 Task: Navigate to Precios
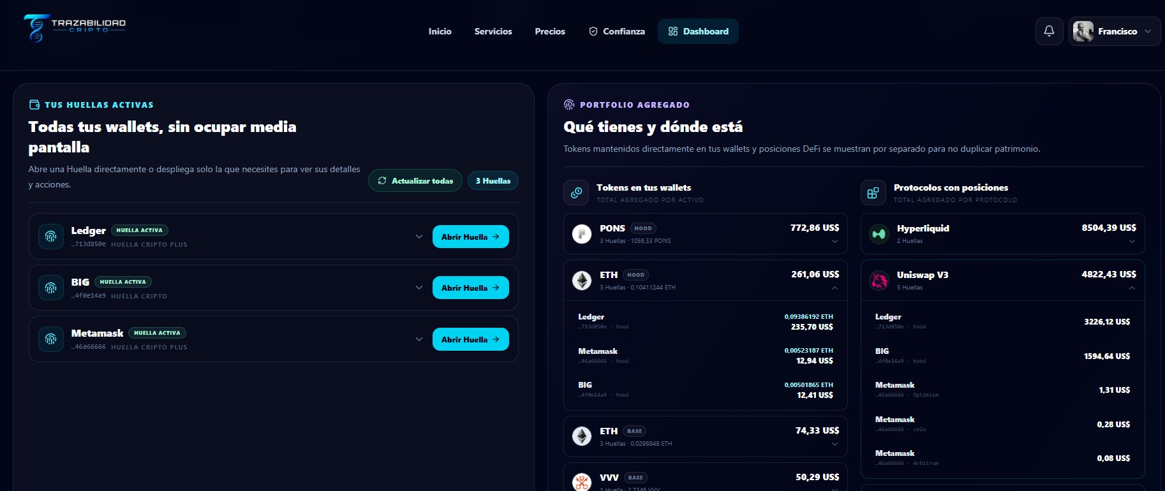(x=550, y=31)
